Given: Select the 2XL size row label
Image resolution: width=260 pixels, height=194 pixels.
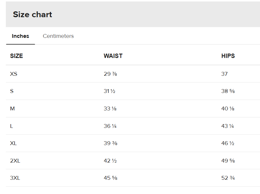Looking at the screenshot, I should click(x=15, y=161).
